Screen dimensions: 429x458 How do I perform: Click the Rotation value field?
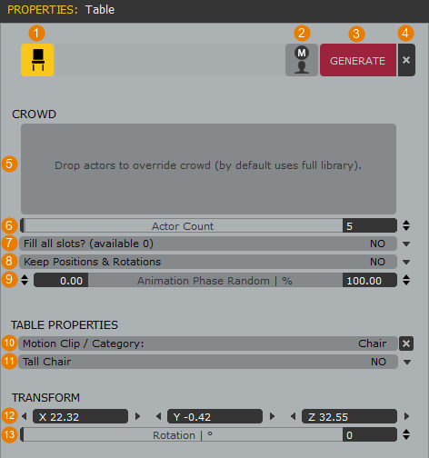click(370, 435)
